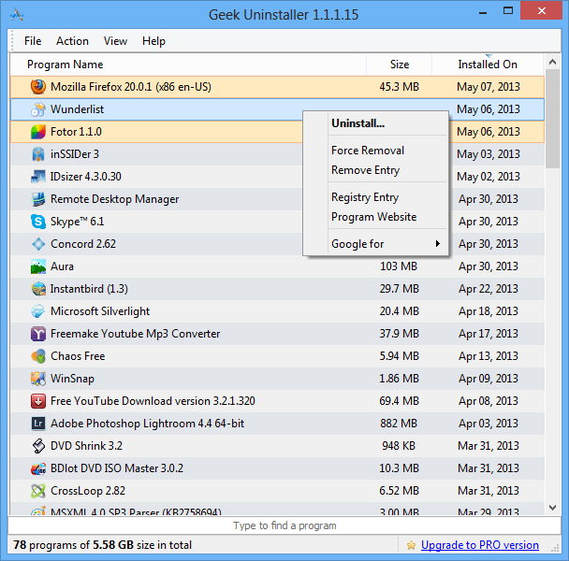The height and width of the screenshot is (561, 569).
Task: Choose Force Removal in context menu
Action: 375,151
